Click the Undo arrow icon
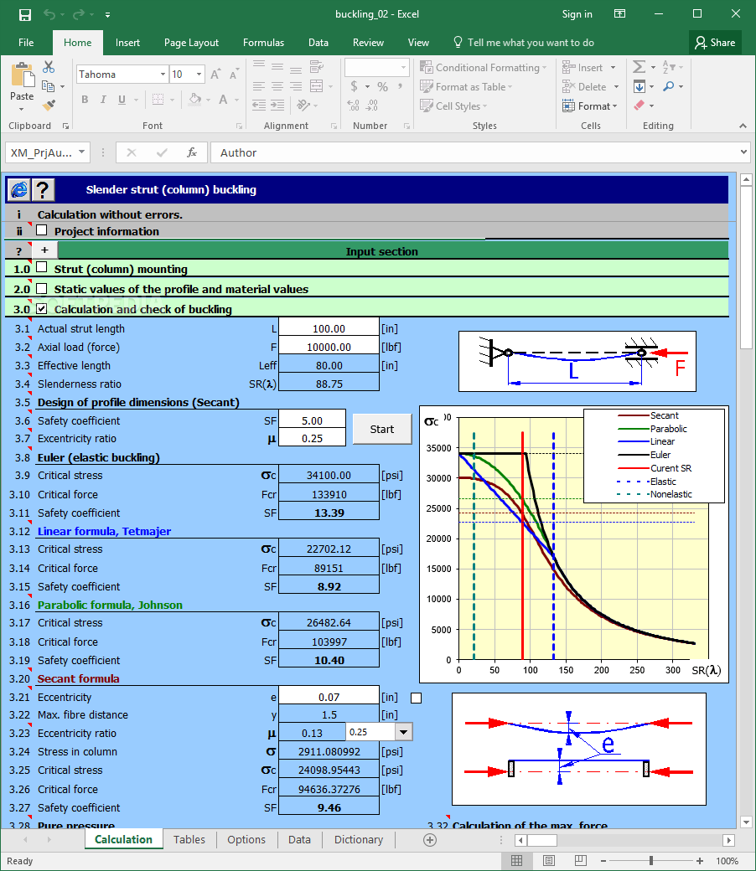 tap(49, 14)
